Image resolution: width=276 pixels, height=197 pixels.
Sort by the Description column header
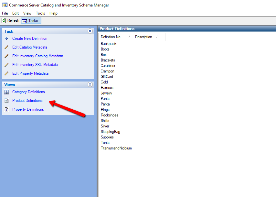(x=149, y=37)
